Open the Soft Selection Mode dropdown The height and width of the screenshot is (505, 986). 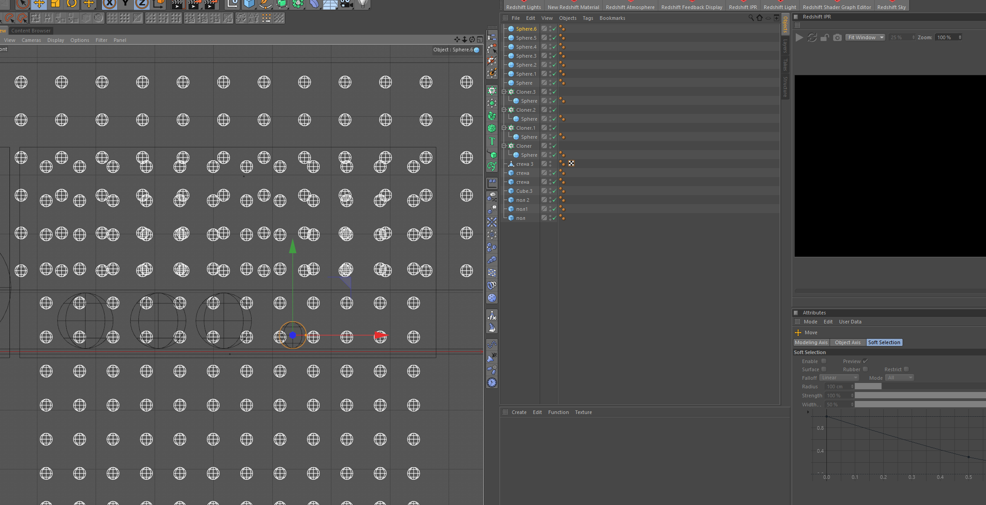(899, 378)
